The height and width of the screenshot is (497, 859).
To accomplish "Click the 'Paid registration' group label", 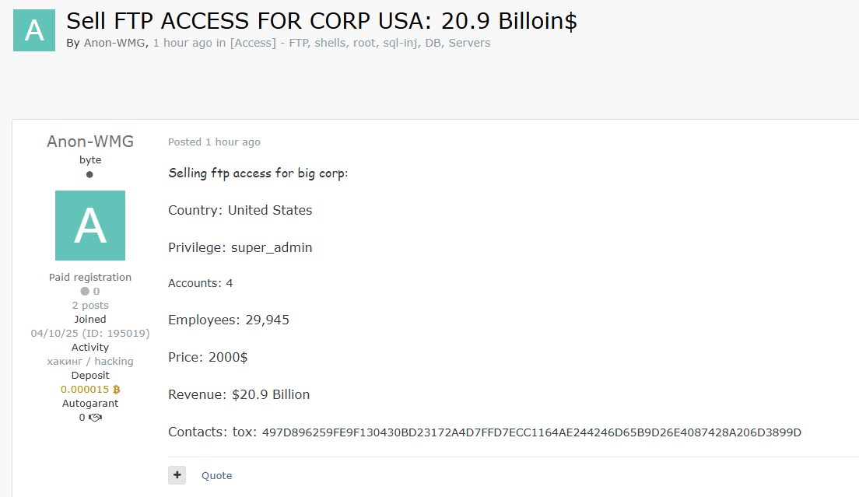I will (x=89, y=278).
